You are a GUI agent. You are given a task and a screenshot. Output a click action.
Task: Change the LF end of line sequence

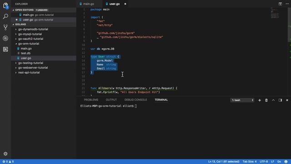272,162
